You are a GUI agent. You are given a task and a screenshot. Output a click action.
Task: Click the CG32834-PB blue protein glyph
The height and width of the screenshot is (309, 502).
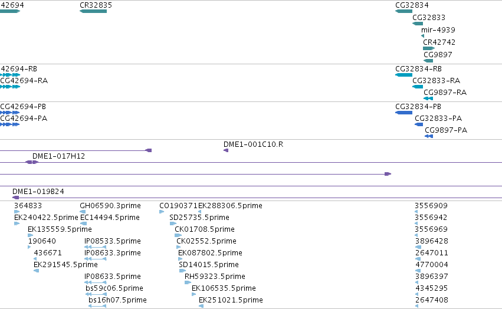pyautogui.click(x=403, y=113)
